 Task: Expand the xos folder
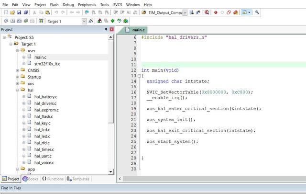pos(17,84)
